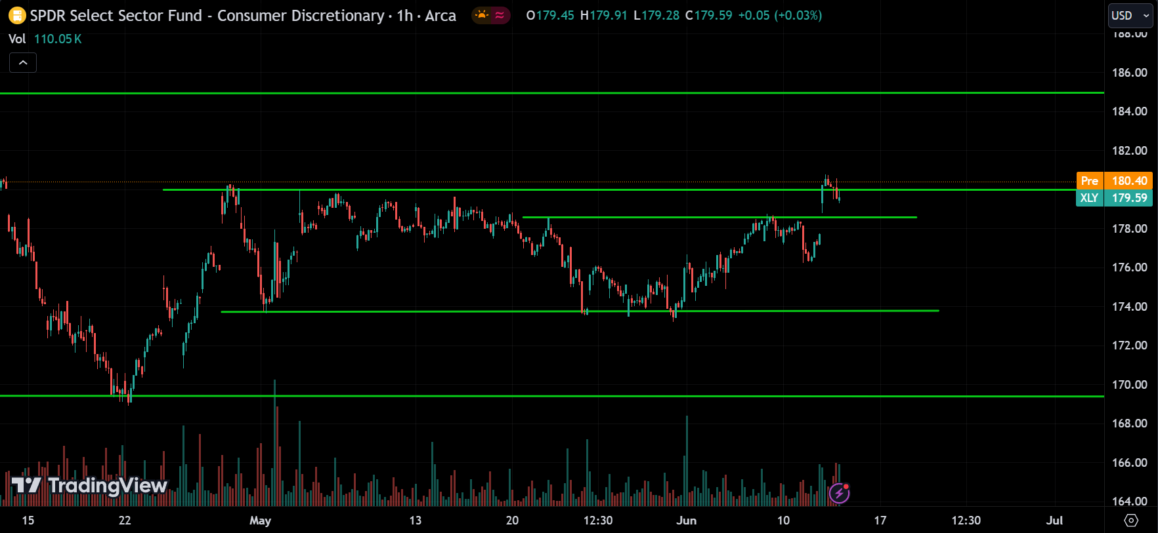Click the closing price C179.59 value
This screenshot has height=533, width=1158.
(709, 15)
